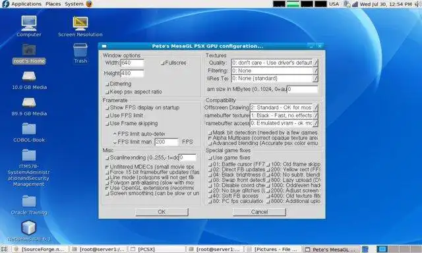Toggle Use OpenGL extensions checkbox
The image size is (422, 253).
(x=107, y=188)
